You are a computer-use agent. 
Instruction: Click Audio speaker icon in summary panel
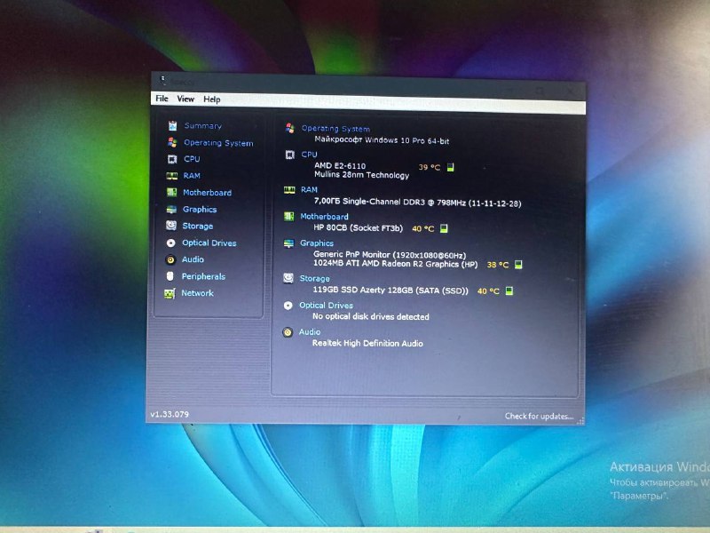[x=288, y=332]
